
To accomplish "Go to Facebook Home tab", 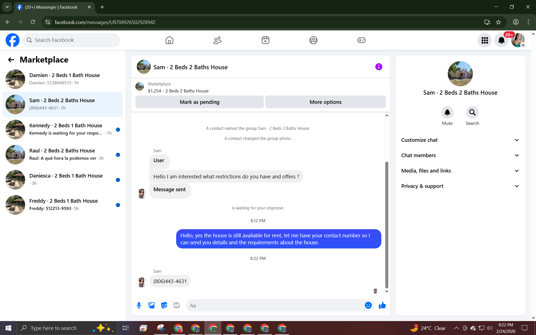I will click(169, 40).
